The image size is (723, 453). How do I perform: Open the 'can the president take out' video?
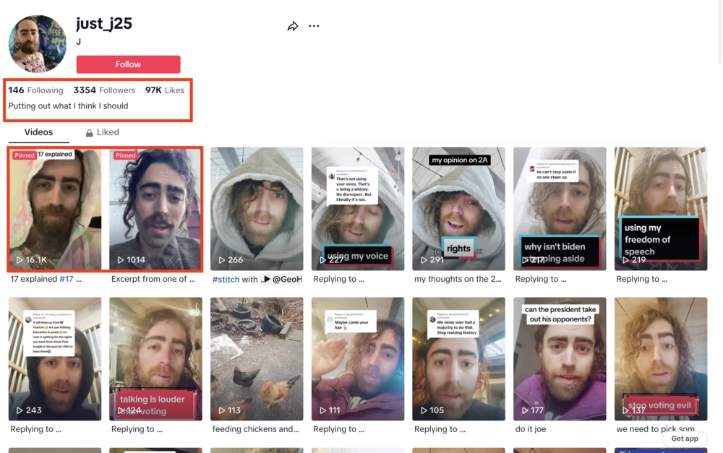coord(560,358)
